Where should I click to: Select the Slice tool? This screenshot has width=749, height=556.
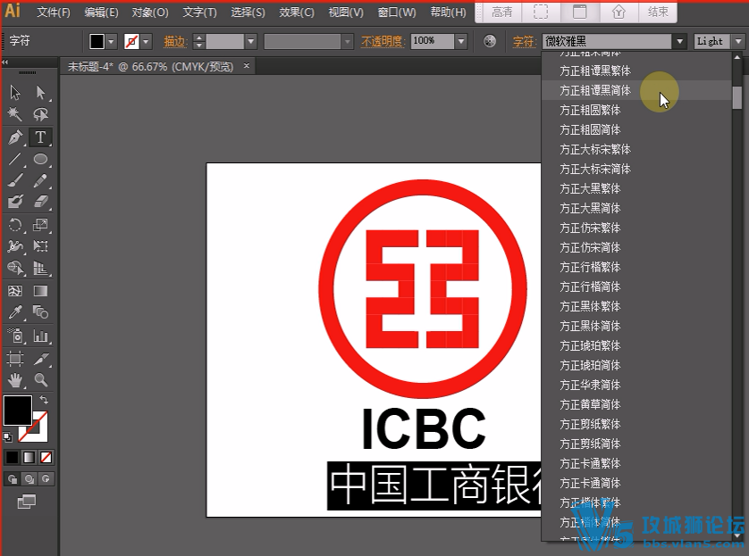(x=40, y=359)
